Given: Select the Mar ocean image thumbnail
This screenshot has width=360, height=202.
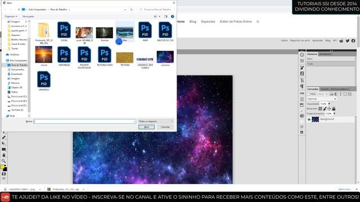Looking at the screenshot, I should click(x=125, y=33).
